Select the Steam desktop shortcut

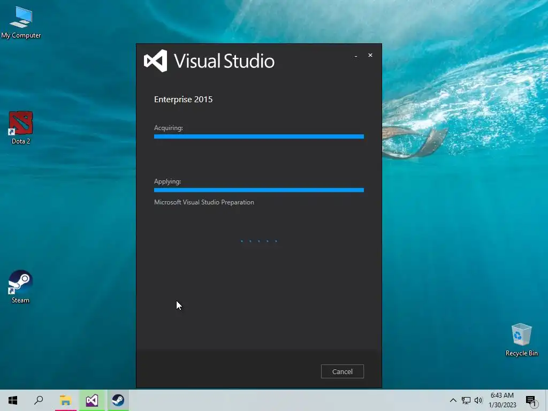point(21,287)
